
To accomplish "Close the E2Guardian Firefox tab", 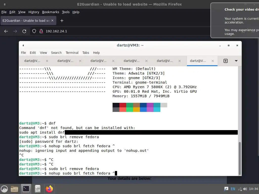I will [52, 20].
